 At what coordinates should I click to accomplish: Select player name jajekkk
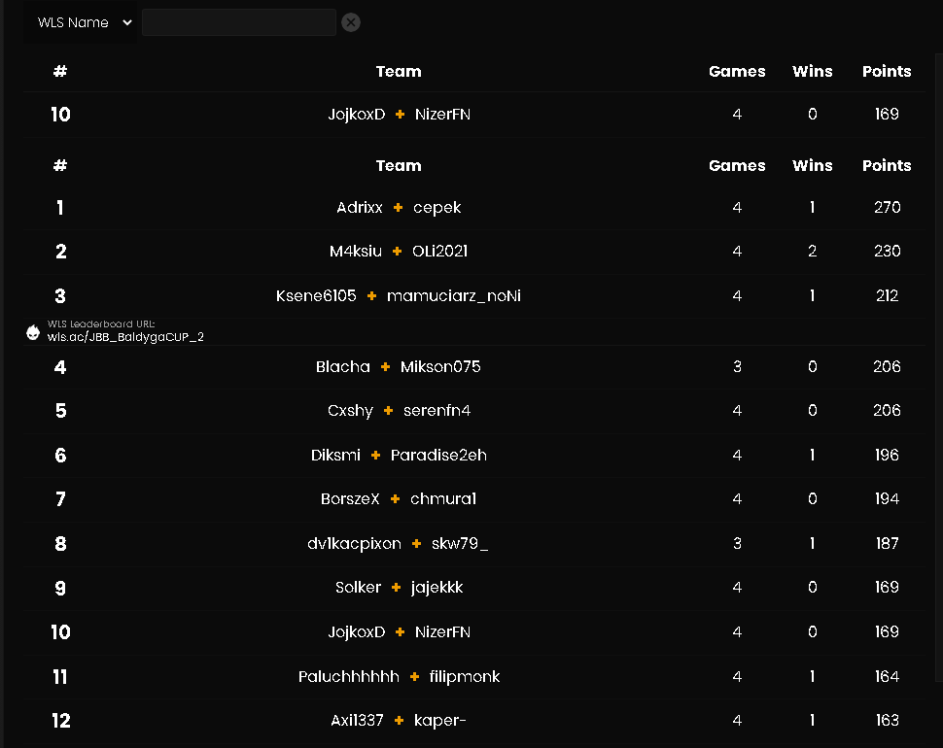point(437,587)
